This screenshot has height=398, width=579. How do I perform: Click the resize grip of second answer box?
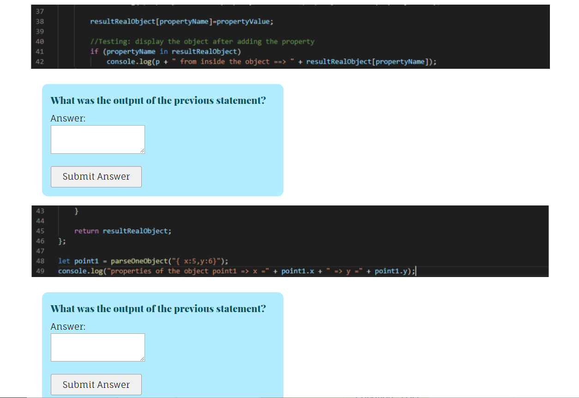click(142, 359)
